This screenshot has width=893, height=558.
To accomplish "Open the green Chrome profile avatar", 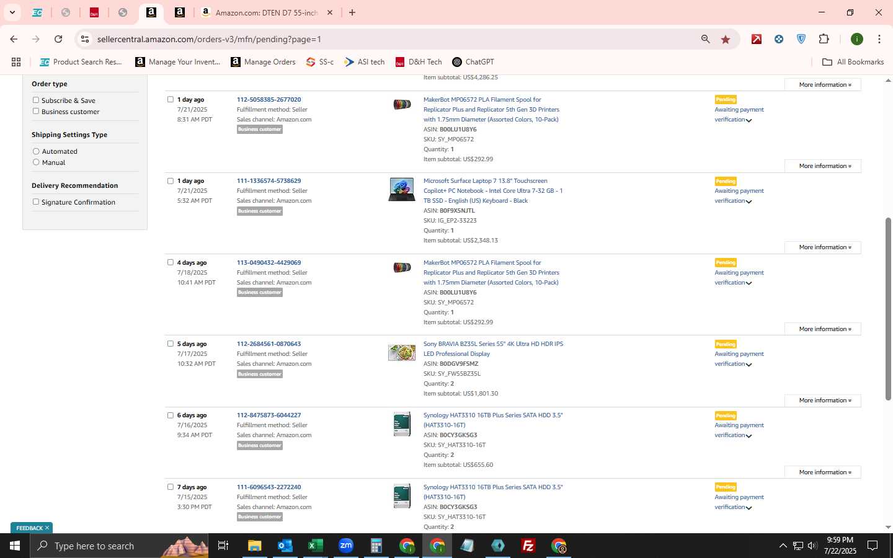I will coord(857,39).
